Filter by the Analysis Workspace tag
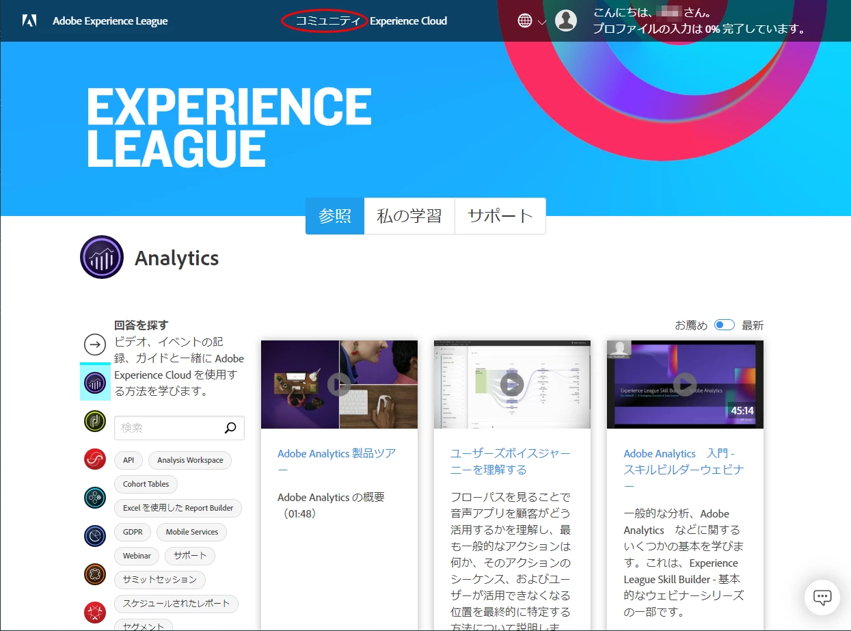This screenshot has width=851, height=631. (190, 460)
